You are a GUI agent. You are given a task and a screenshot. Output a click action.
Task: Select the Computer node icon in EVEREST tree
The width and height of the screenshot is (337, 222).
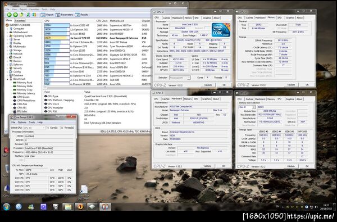tap(11, 29)
